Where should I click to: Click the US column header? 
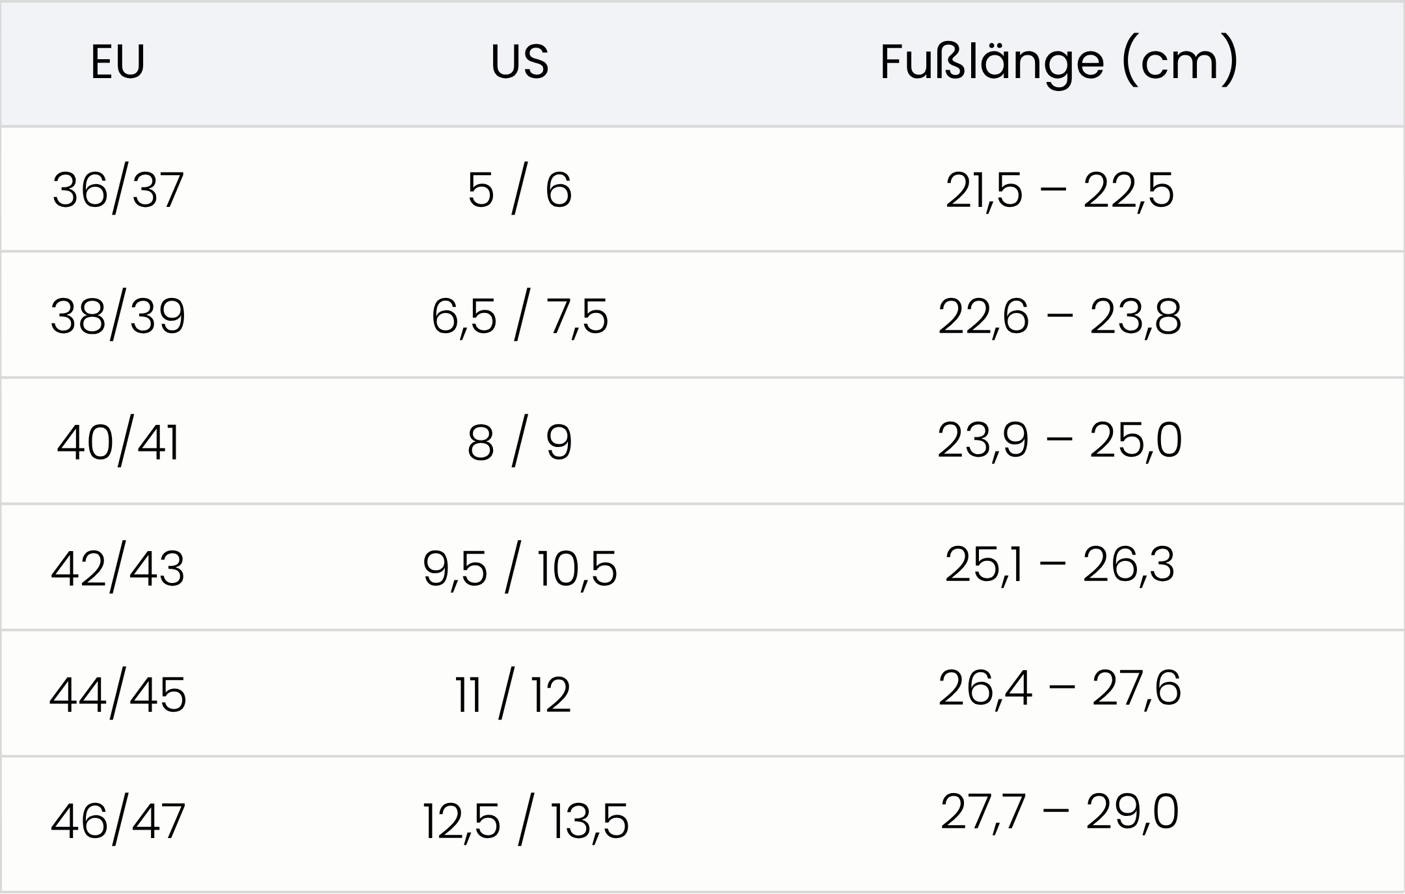click(520, 62)
